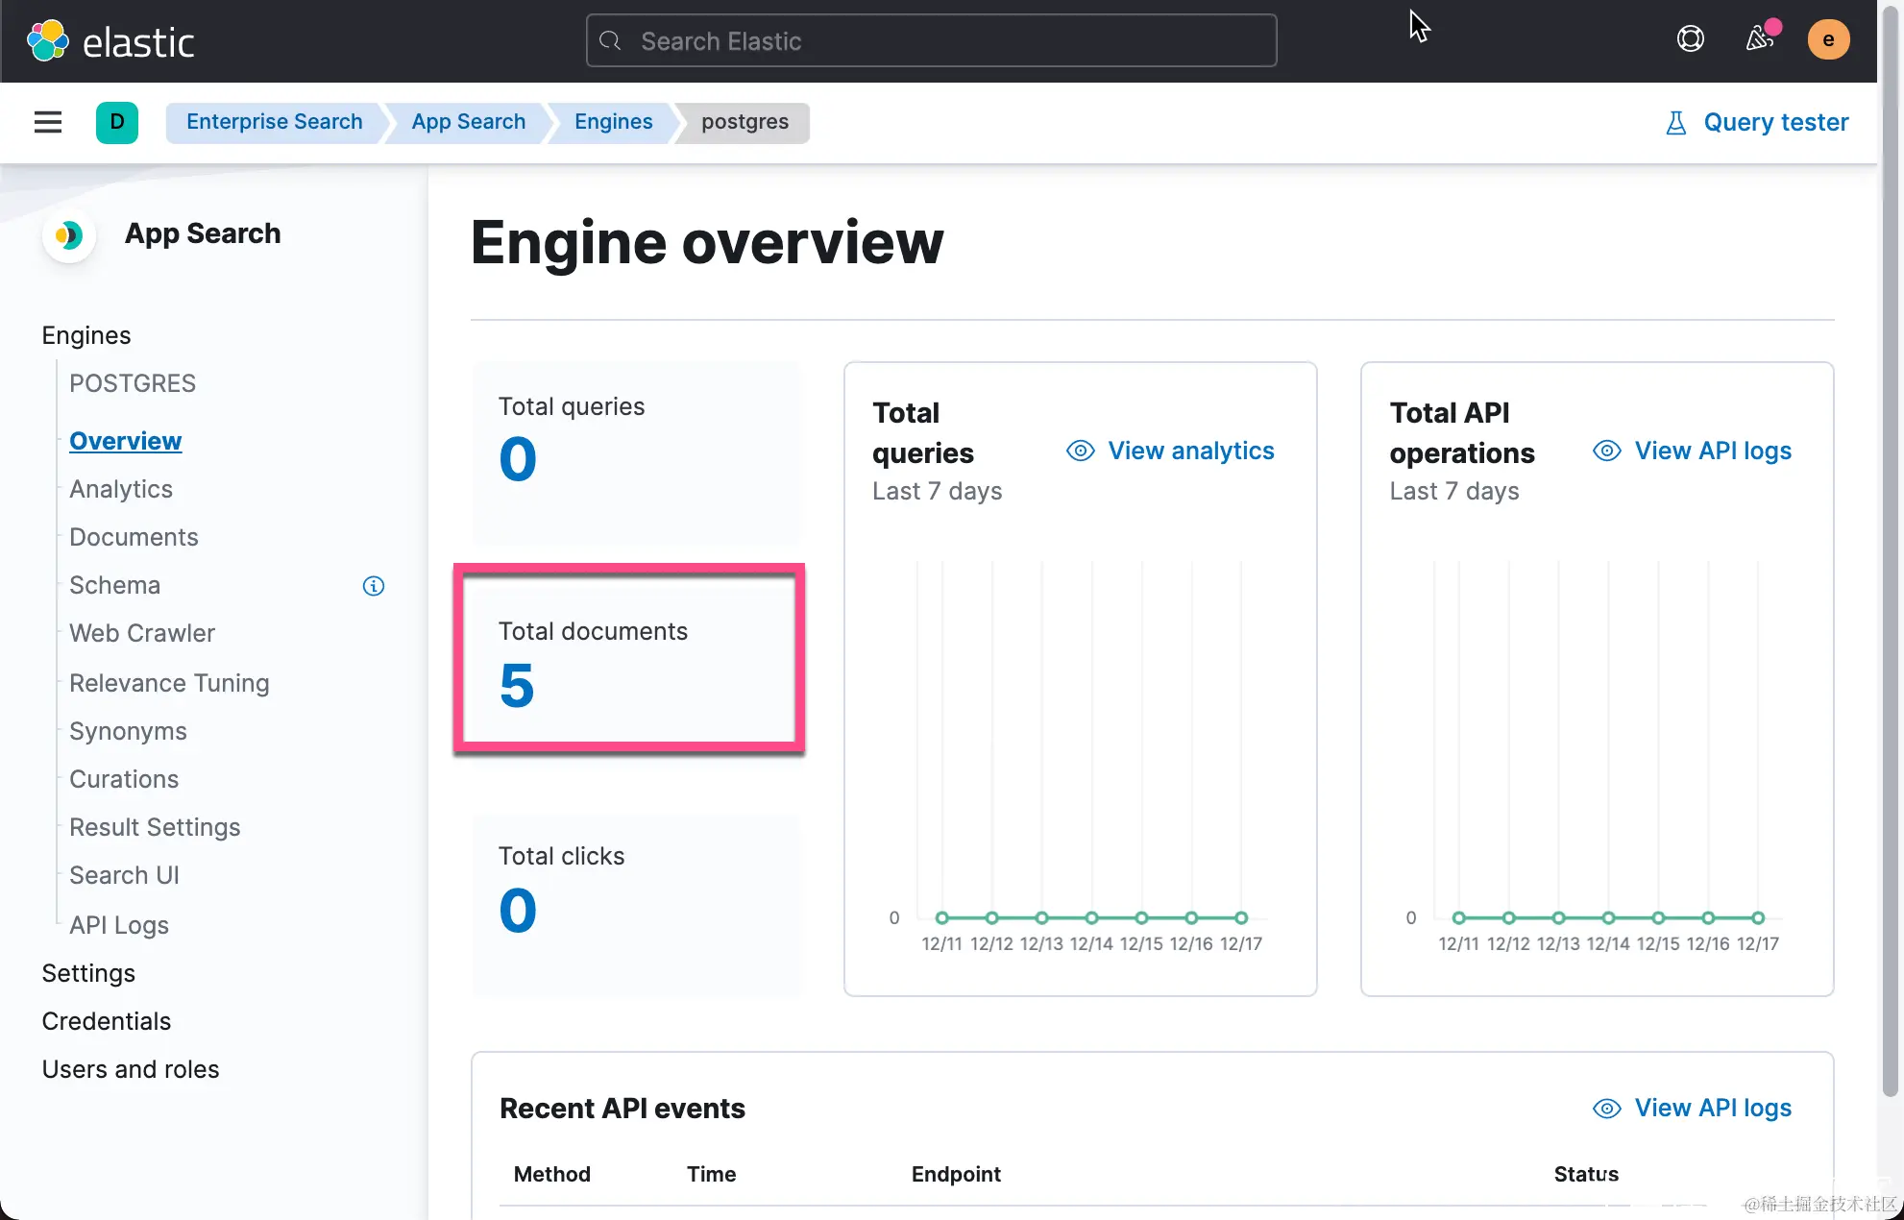Click the Schema info icon
This screenshot has height=1220, width=1904.
[374, 586]
